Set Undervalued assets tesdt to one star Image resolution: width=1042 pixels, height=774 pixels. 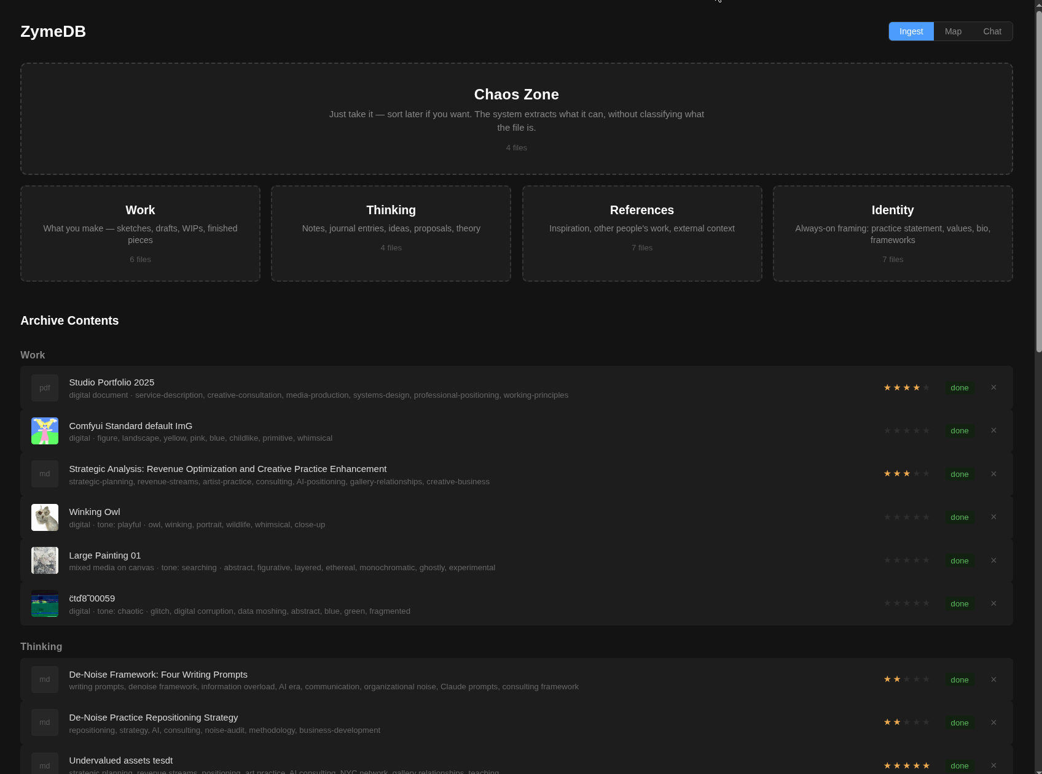887,765
